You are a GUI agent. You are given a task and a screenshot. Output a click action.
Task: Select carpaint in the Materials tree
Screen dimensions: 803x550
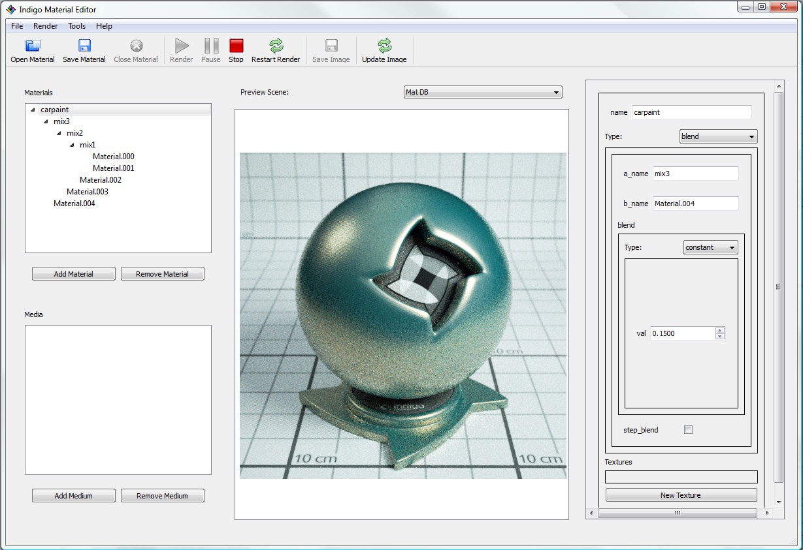54,110
